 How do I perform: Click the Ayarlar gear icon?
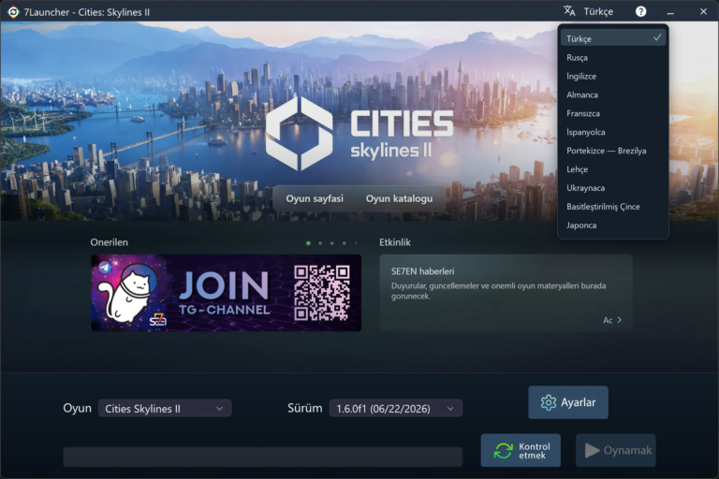coord(548,402)
